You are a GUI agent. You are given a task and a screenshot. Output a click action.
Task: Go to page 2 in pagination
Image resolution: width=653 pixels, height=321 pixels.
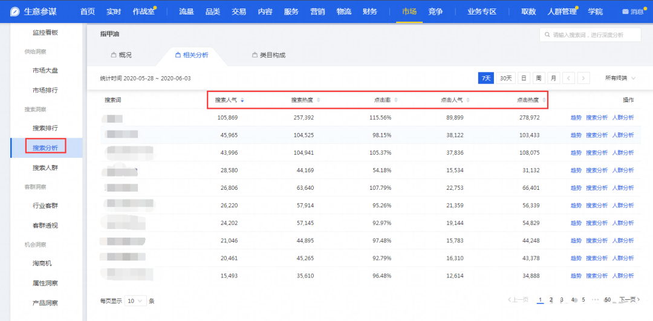pos(551,300)
